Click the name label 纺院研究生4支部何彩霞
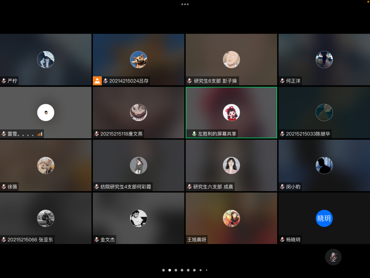Image resolution: width=370 pixels, height=278 pixels. click(126, 187)
